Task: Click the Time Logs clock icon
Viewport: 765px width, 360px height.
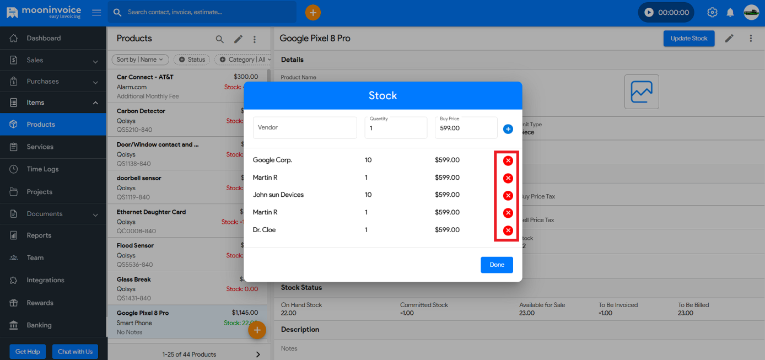Action: tap(14, 169)
